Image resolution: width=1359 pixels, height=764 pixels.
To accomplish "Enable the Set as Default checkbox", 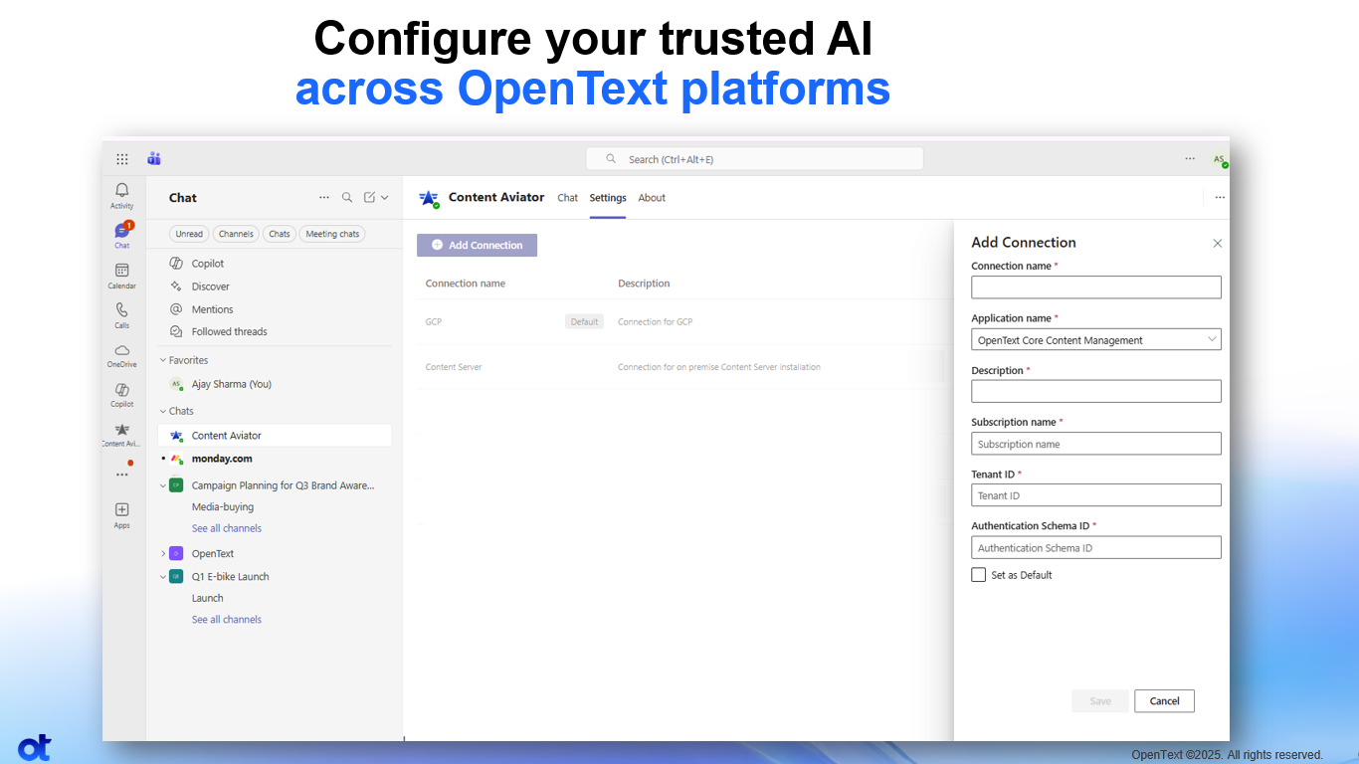I will (979, 575).
